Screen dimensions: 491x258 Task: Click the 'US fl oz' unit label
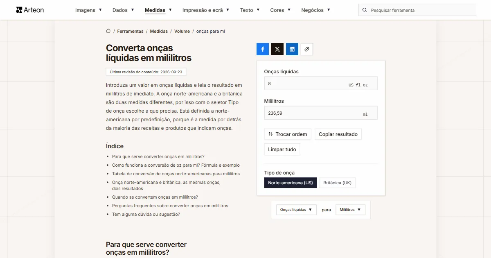point(358,85)
